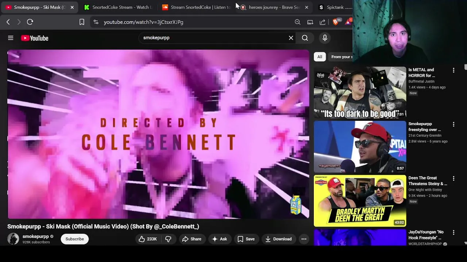Go back in browser history

(8, 22)
